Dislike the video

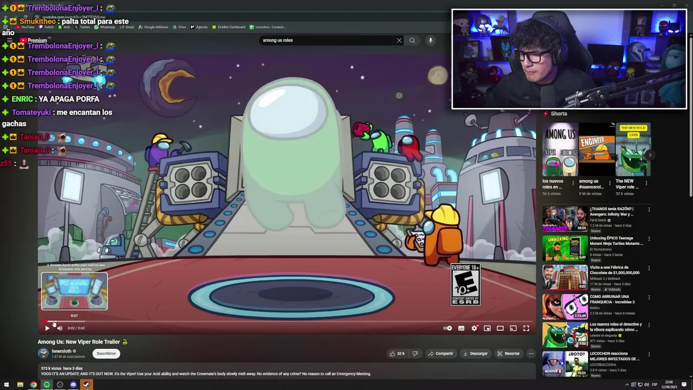(415, 354)
